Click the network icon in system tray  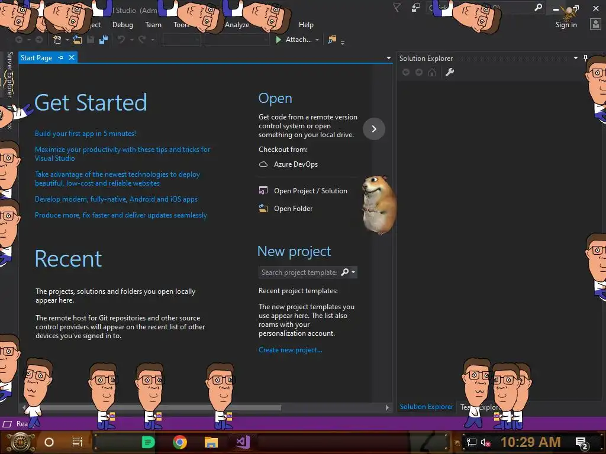[471, 442]
